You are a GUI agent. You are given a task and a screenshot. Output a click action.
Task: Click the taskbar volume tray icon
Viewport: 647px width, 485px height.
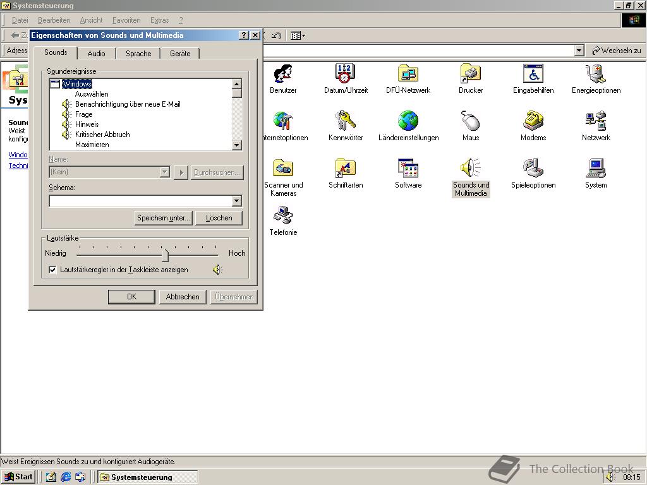610,477
